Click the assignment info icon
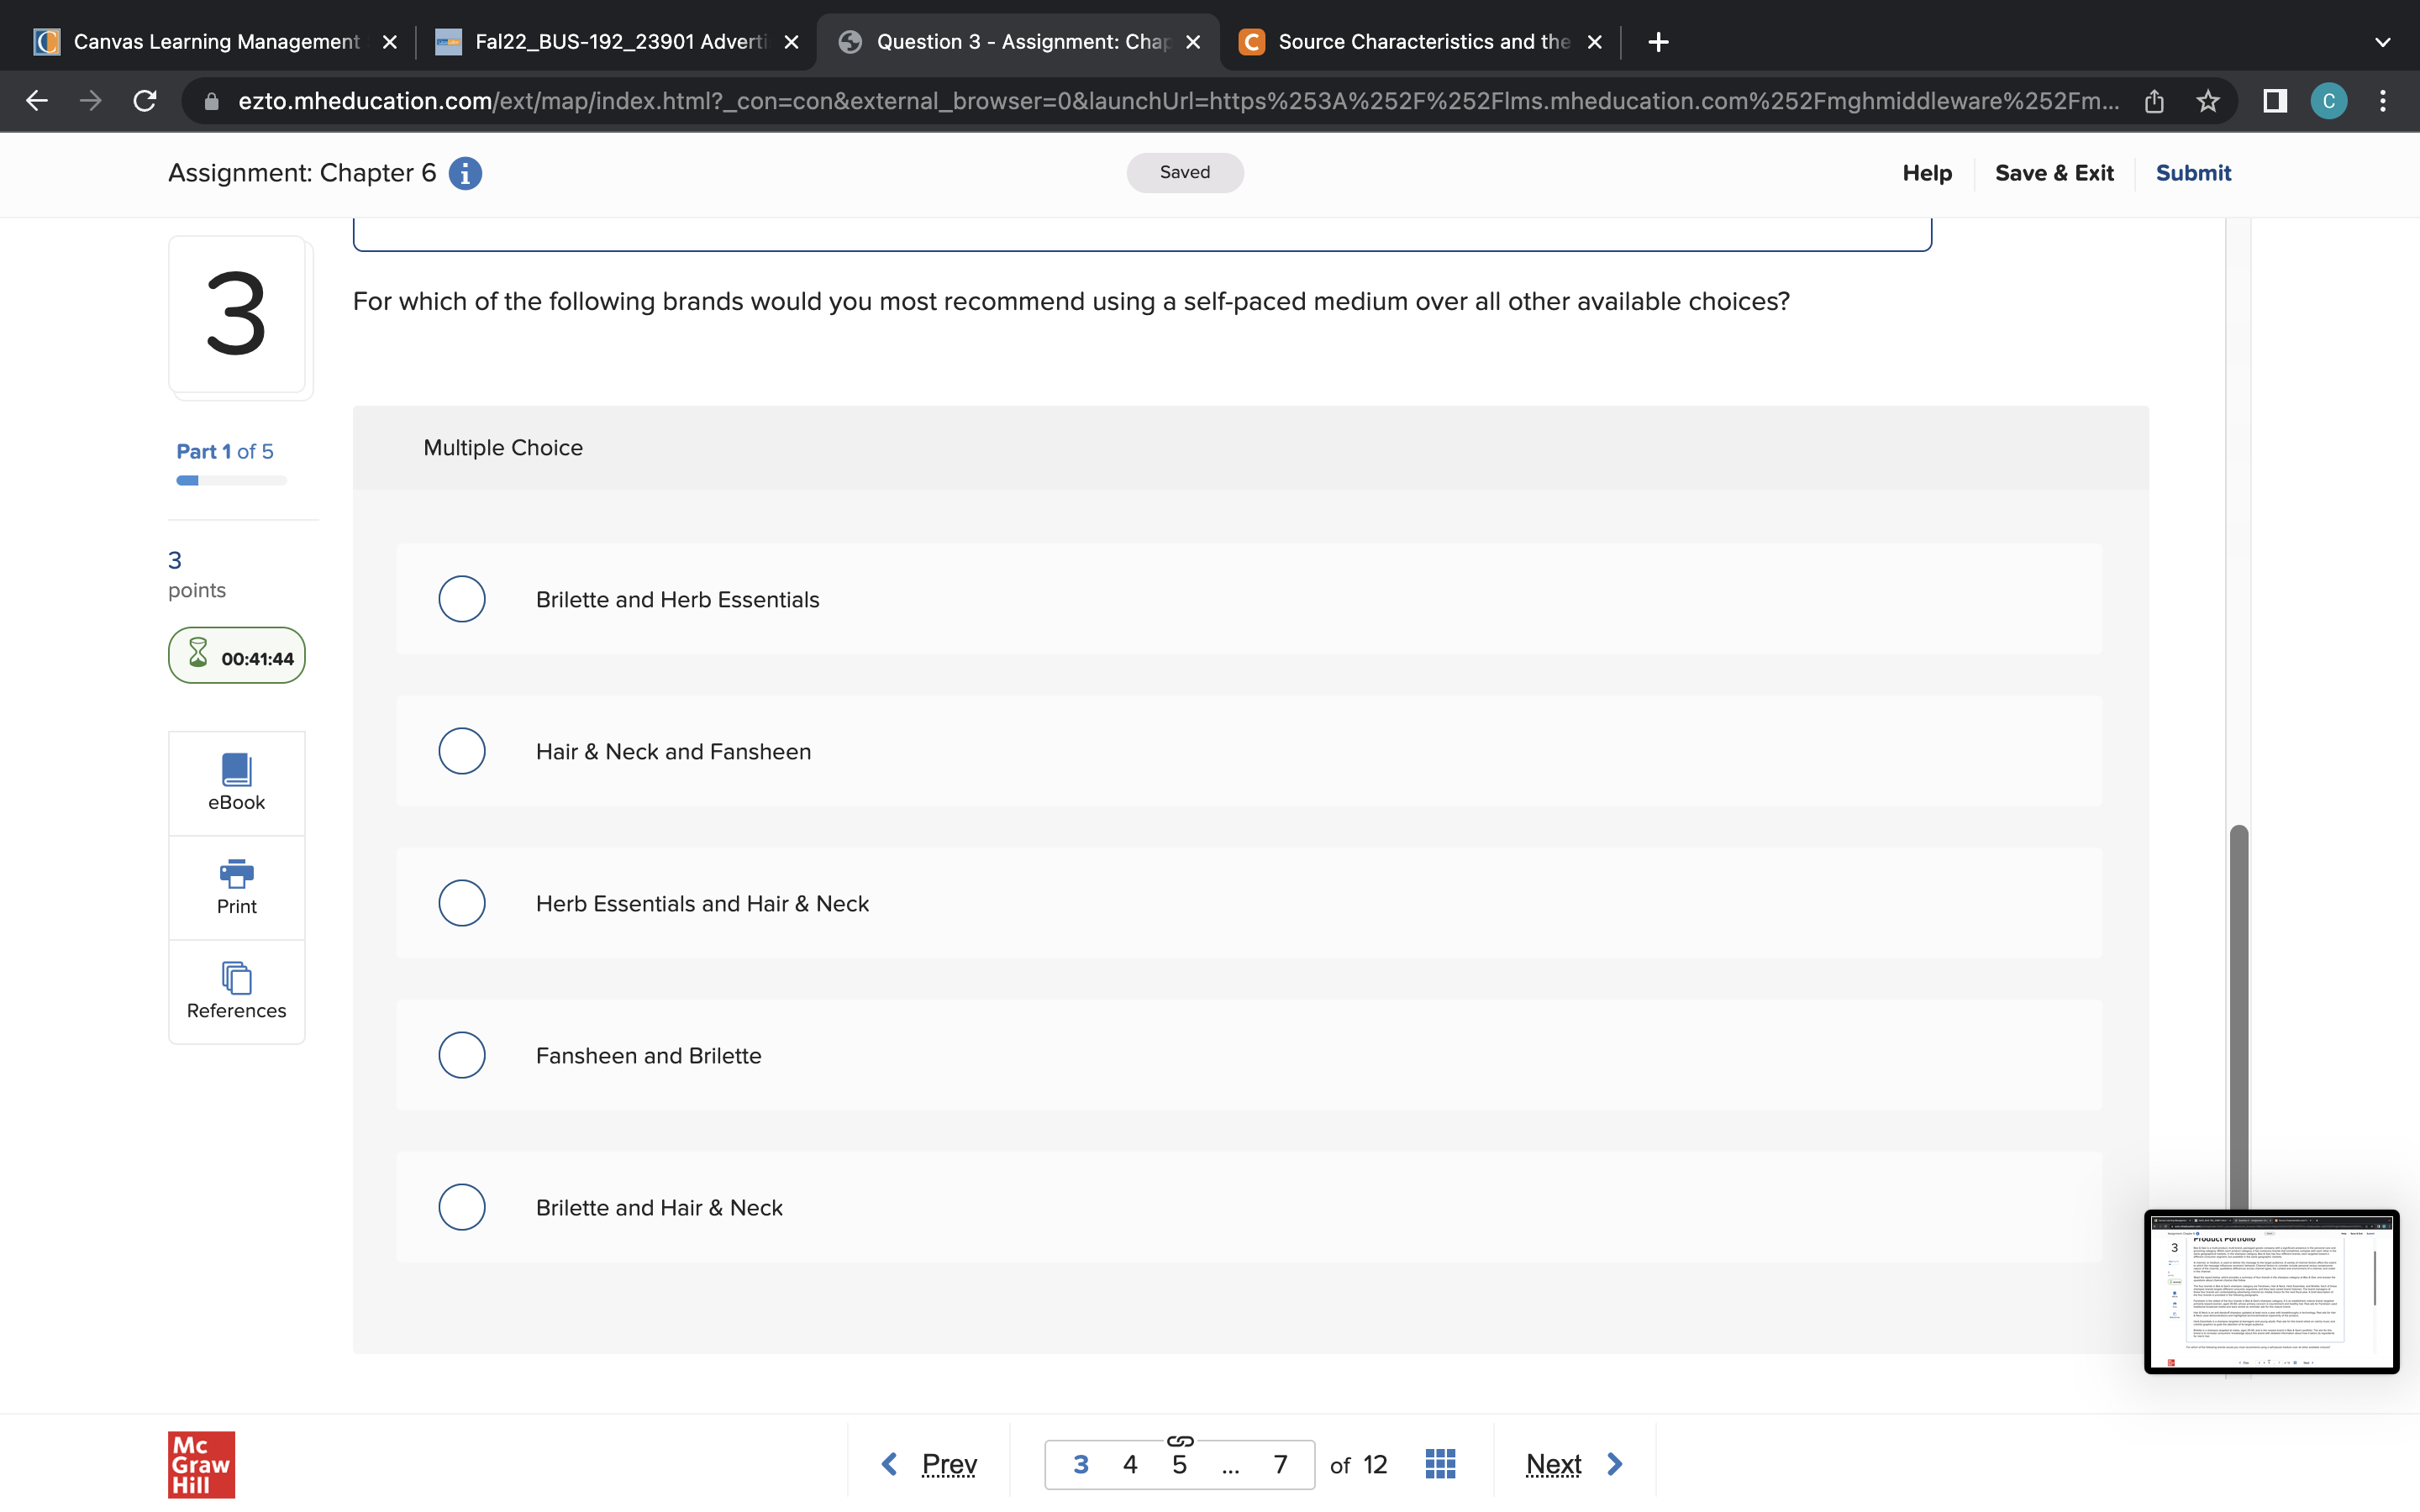The height and width of the screenshot is (1512, 2420). (x=465, y=173)
